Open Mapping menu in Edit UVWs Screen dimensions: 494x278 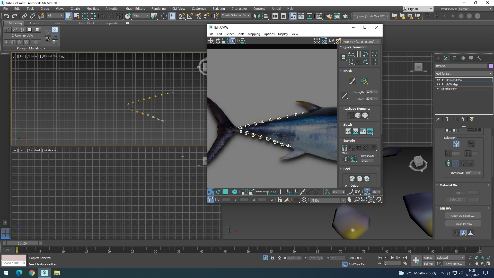[x=254, y=34]
